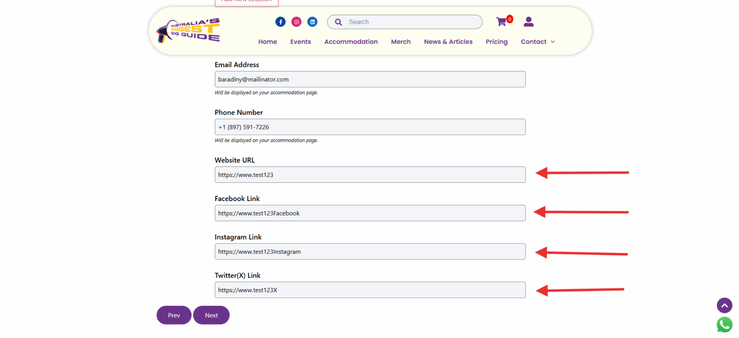The width and height of the screenshot is (739, 338).
Task: Click the user account icon
Action: [528, 22]
